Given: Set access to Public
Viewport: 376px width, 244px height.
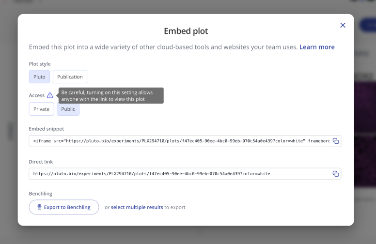Looking at the screenshot, I should pos(68,109).
